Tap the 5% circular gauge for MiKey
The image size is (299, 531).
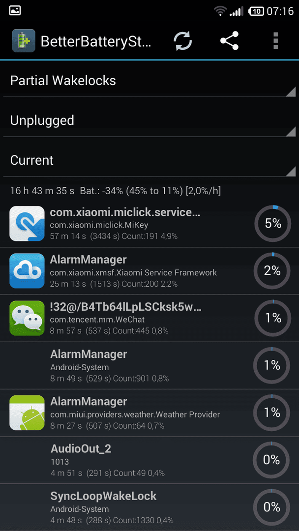pyautogui.click(x=272, y=224)
